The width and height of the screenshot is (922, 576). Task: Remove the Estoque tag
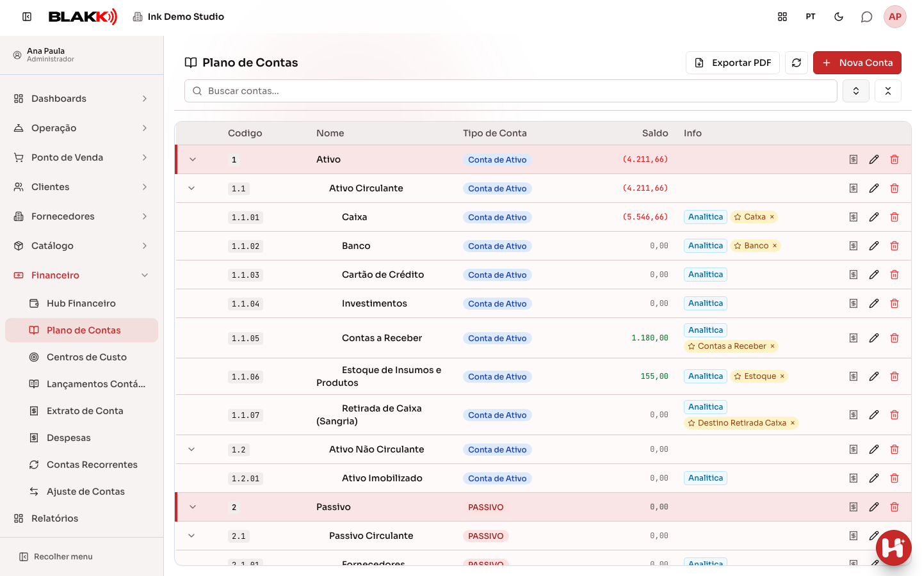click(x=782, y=376)
